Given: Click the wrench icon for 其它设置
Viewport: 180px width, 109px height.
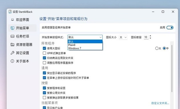Looking at the screenshot, I should [12, 53].
